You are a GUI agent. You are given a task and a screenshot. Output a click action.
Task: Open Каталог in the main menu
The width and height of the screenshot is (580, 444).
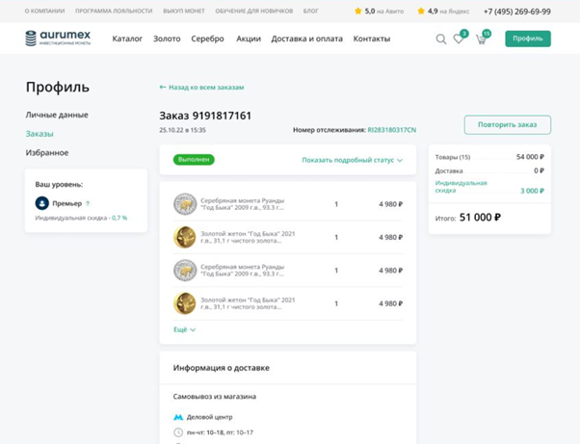point(127,39)
